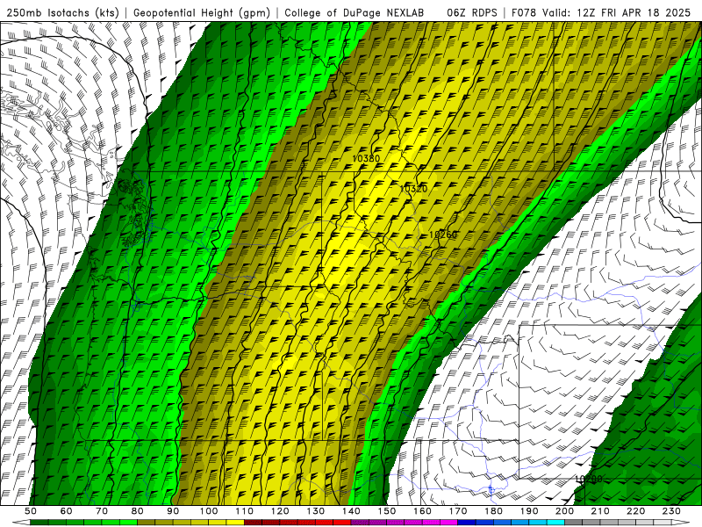Click the 50 kt legend value
702x527 pixels.
[x=31, y=511]
